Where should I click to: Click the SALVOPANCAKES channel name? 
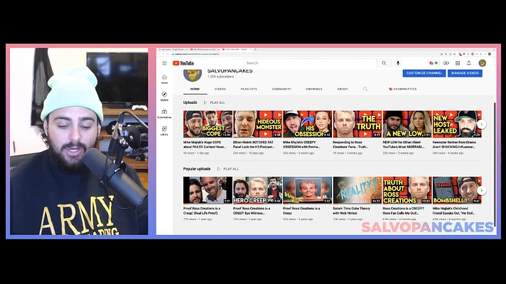tap(230, 71)
